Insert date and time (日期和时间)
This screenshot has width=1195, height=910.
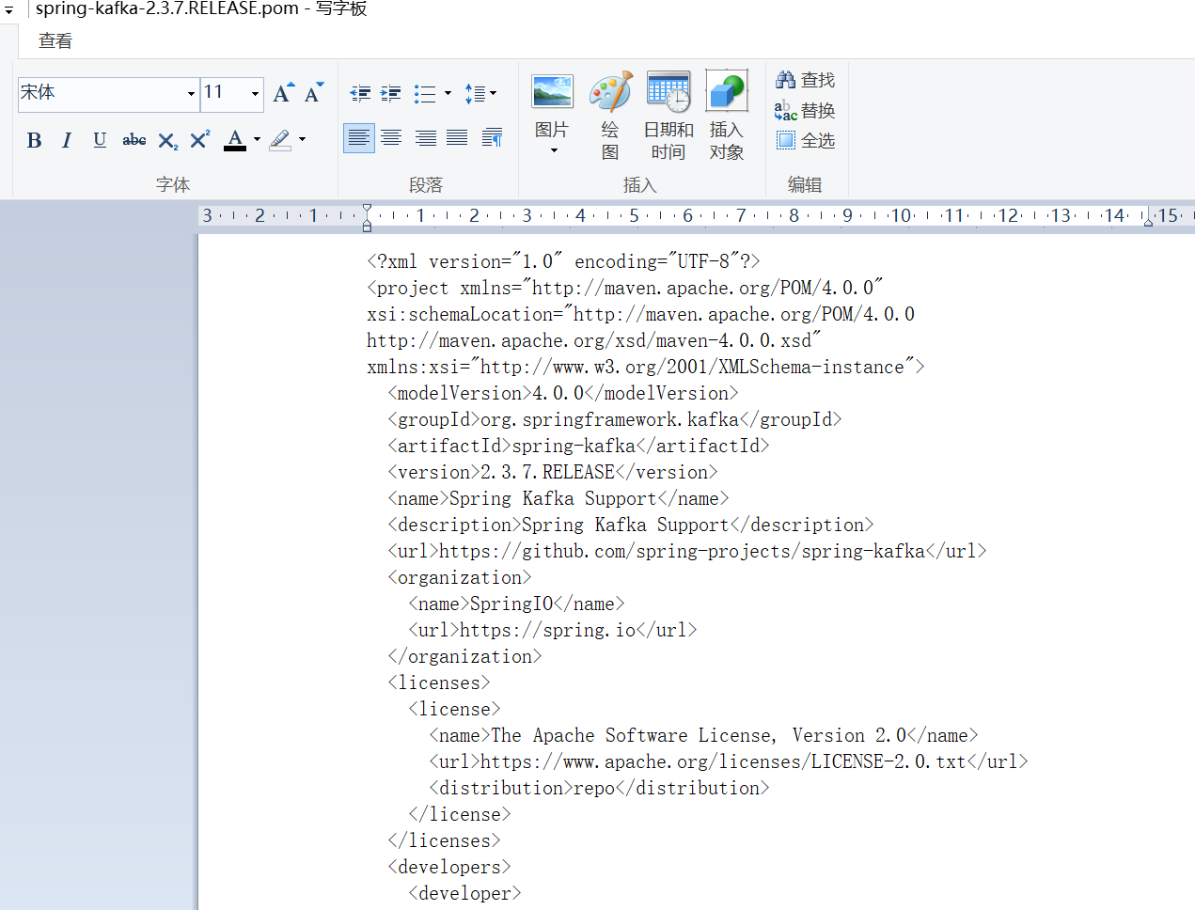[668, 115]
